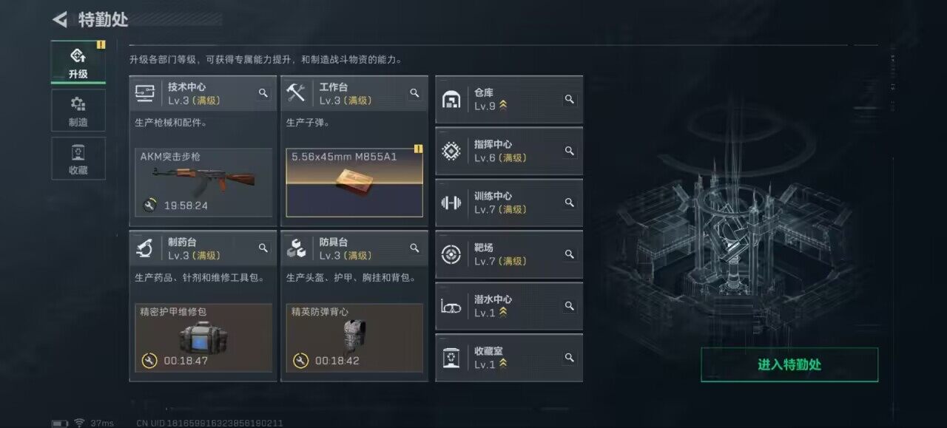
Task: Expand the 潜水中心 Lv.1 upgrade entry
Action: tap(509, 306)
